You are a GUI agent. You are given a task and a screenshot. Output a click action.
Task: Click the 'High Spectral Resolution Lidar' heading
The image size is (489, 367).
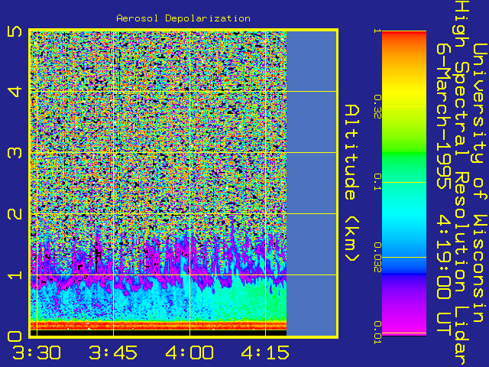pyautogui.click(x=461, y=183)
